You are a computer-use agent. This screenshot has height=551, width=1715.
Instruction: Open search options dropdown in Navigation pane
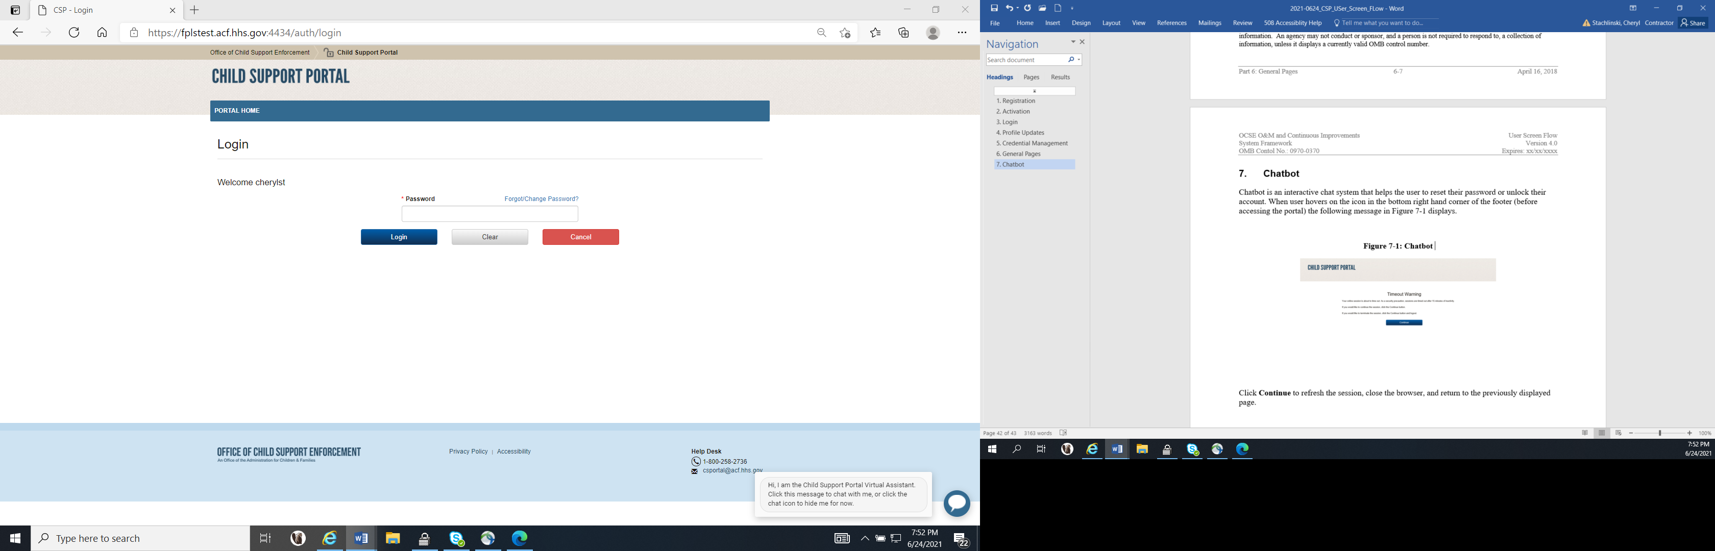1079,60
